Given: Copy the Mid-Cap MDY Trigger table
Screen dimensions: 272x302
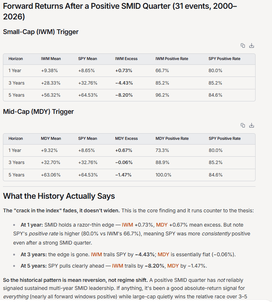Looking at the screenshot, I should (x=243, y=126).
